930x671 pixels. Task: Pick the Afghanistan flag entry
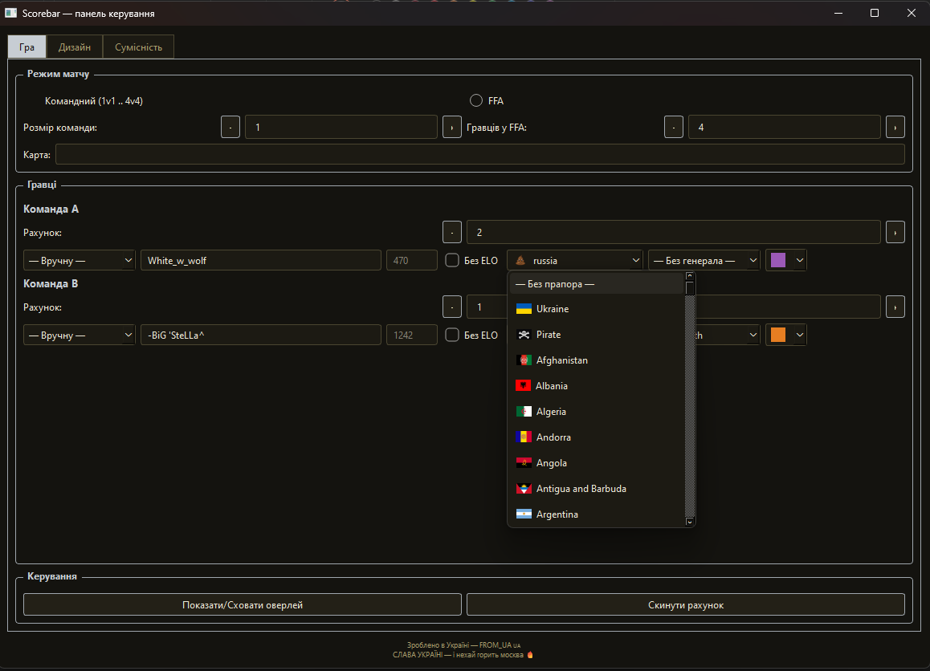click(597, 360)
